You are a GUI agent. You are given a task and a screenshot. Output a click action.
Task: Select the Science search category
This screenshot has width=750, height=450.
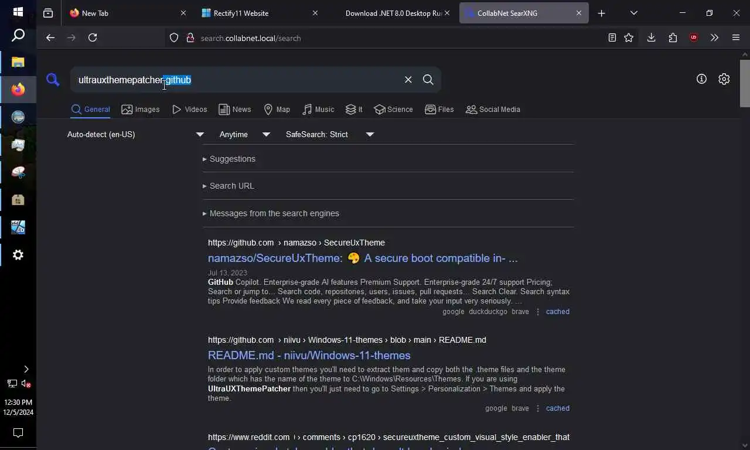[x=394, y=109]
